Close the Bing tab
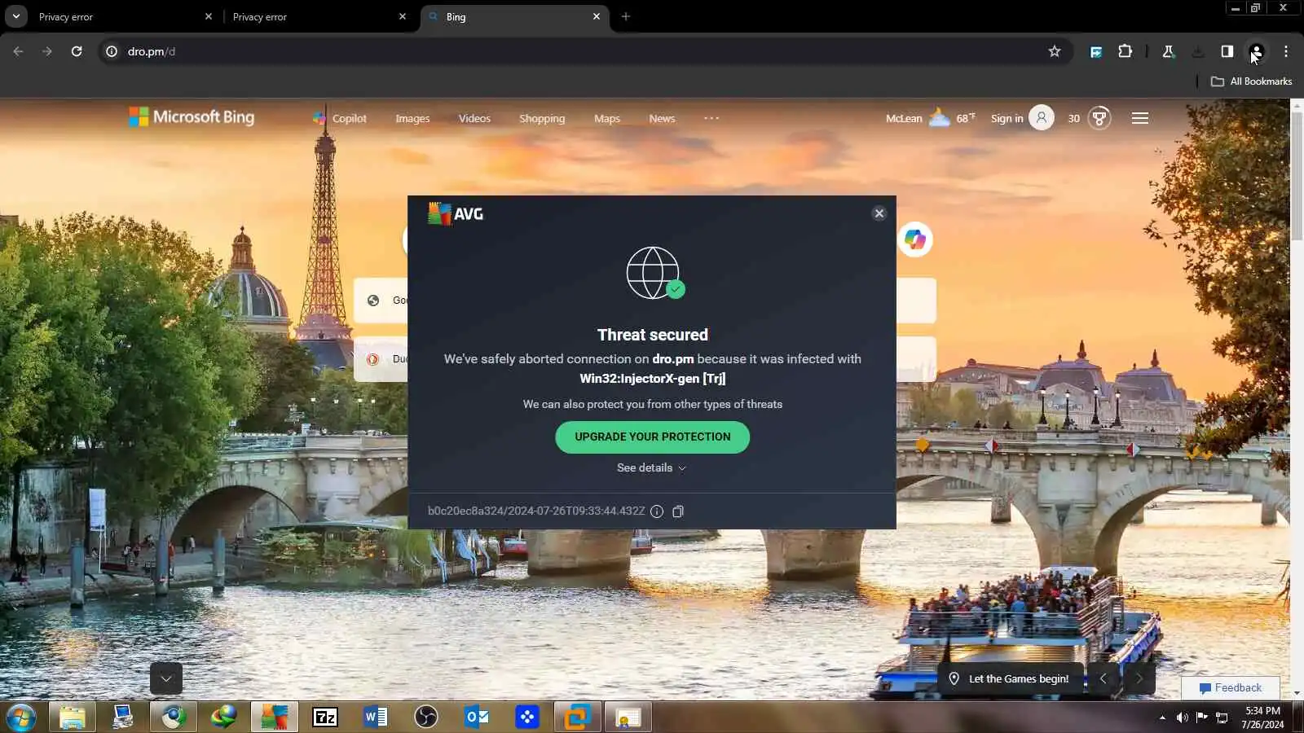Image resolution: width=1304 pixels, height=733 pixels. point(597,16)
